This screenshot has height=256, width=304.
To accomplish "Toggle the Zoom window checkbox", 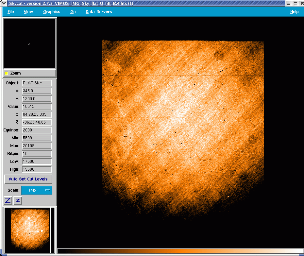I will coord(7,73).
